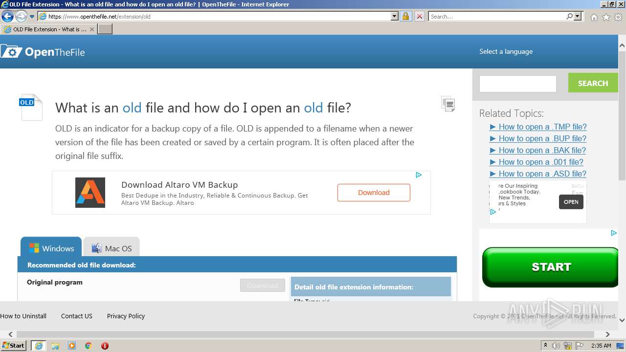Image resolution: width=626 pixels, height=352 pixels.
Task: Open the media player taskbar icon
Action: [x=72, y=346]
